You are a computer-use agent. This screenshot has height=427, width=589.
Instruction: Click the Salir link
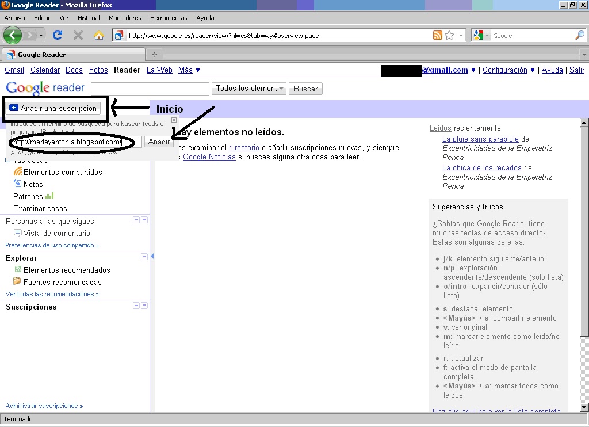click(576, 70)
